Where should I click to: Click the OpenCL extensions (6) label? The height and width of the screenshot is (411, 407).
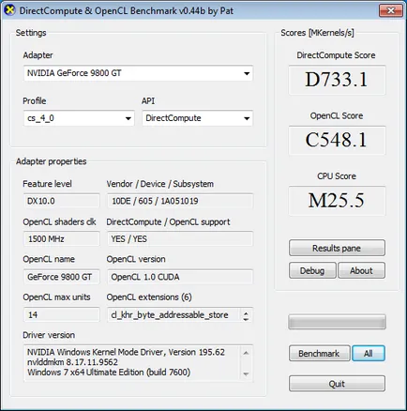(149, 297)
